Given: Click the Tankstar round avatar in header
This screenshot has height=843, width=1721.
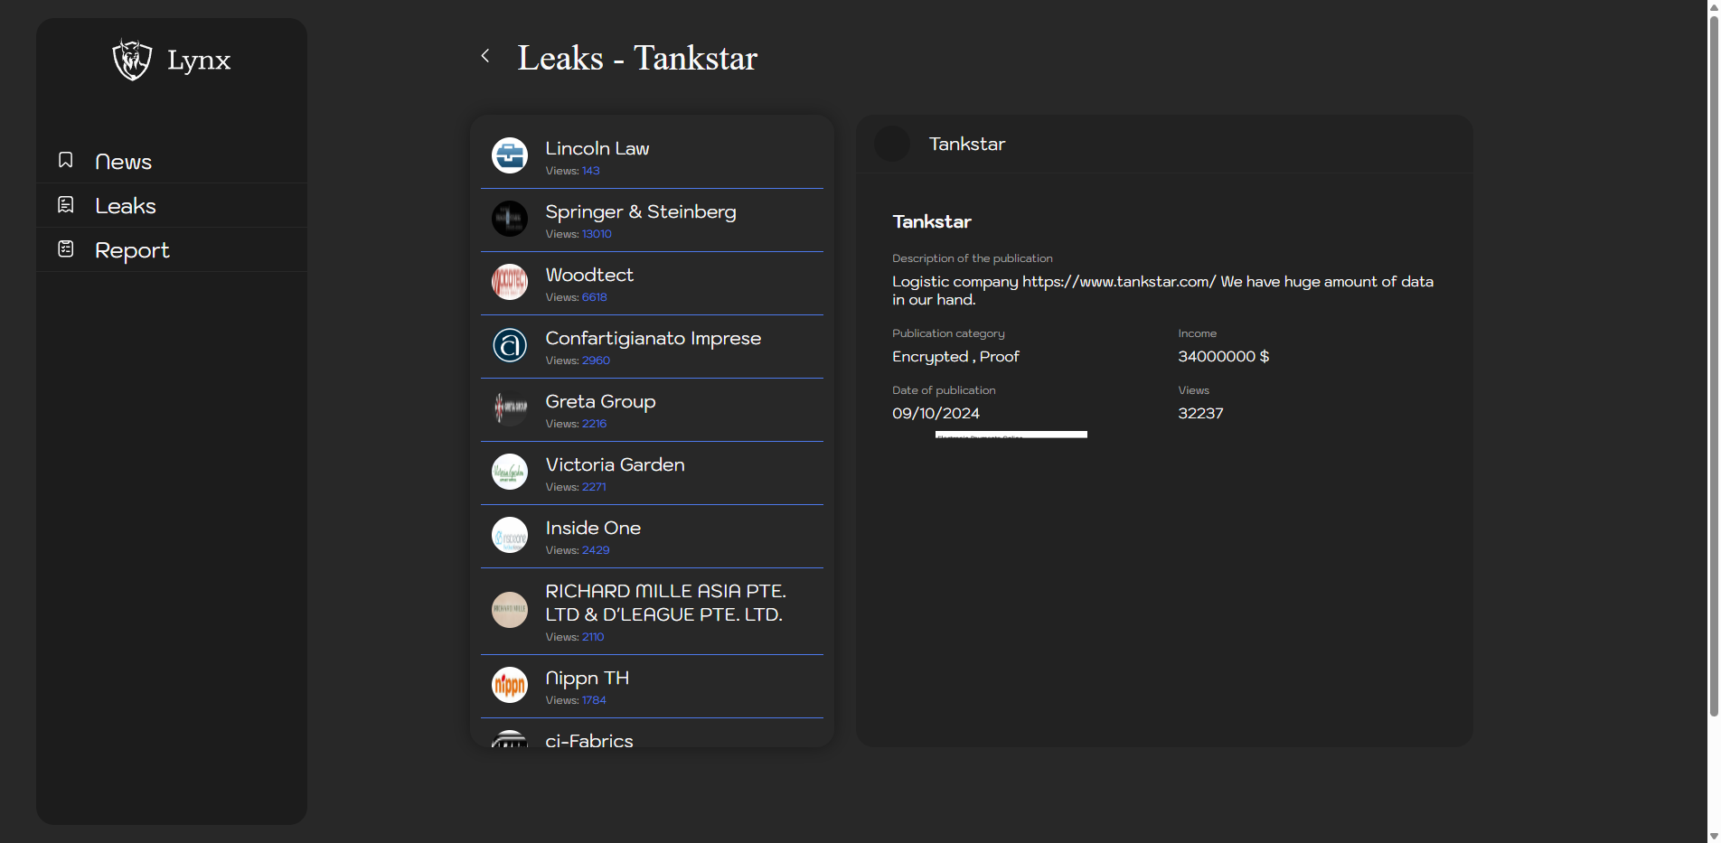Looking at the screenshot, I should [892, 144].
